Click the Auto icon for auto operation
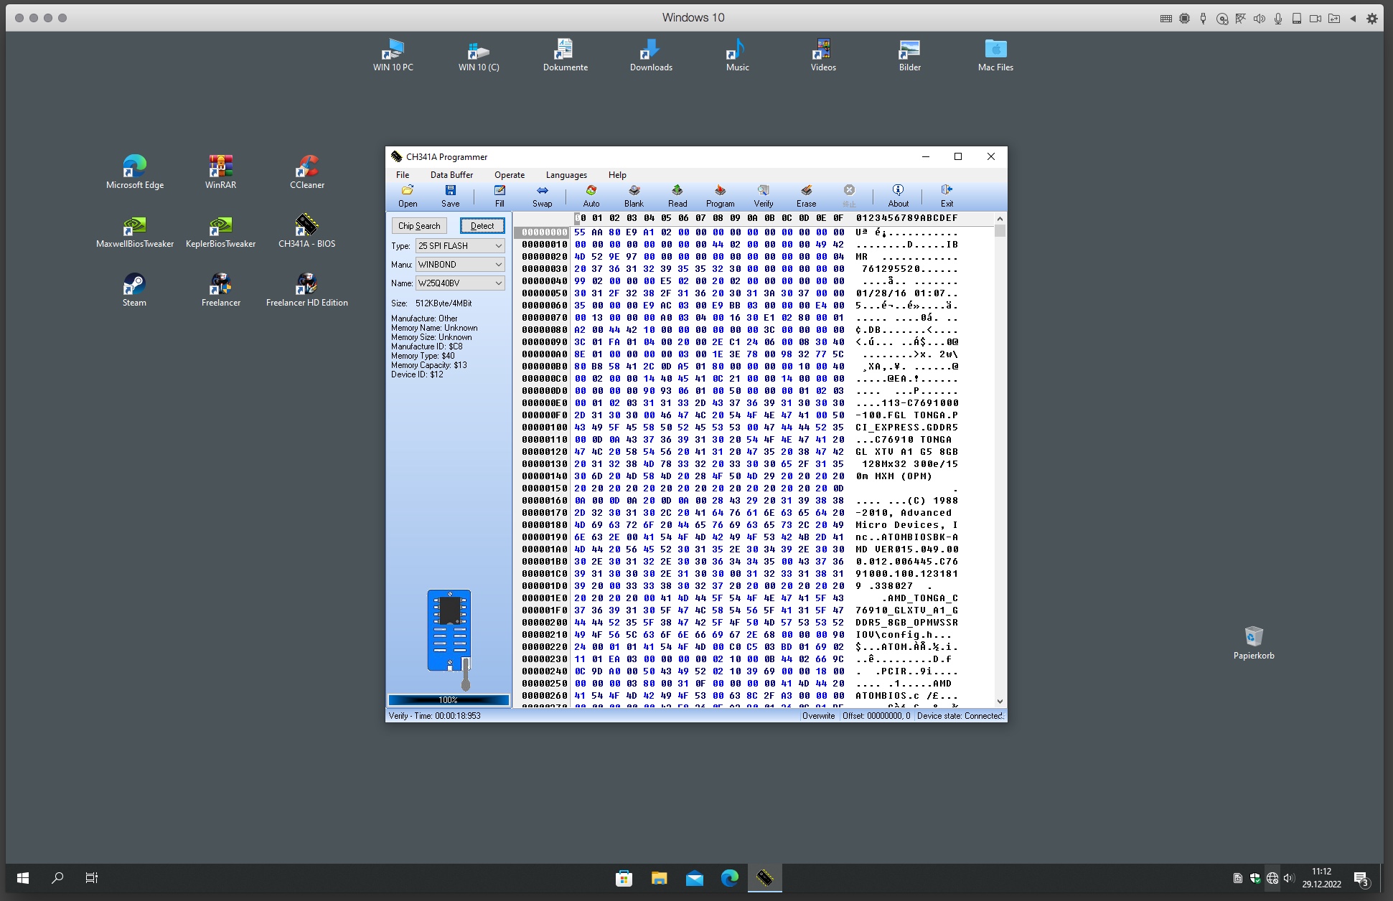The image size is (1393, 901). 588,196
